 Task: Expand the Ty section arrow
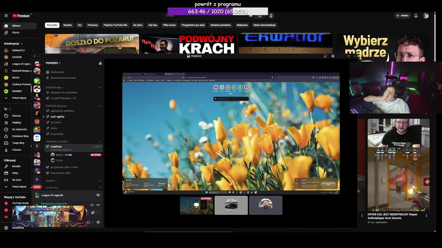coord(10,109)
